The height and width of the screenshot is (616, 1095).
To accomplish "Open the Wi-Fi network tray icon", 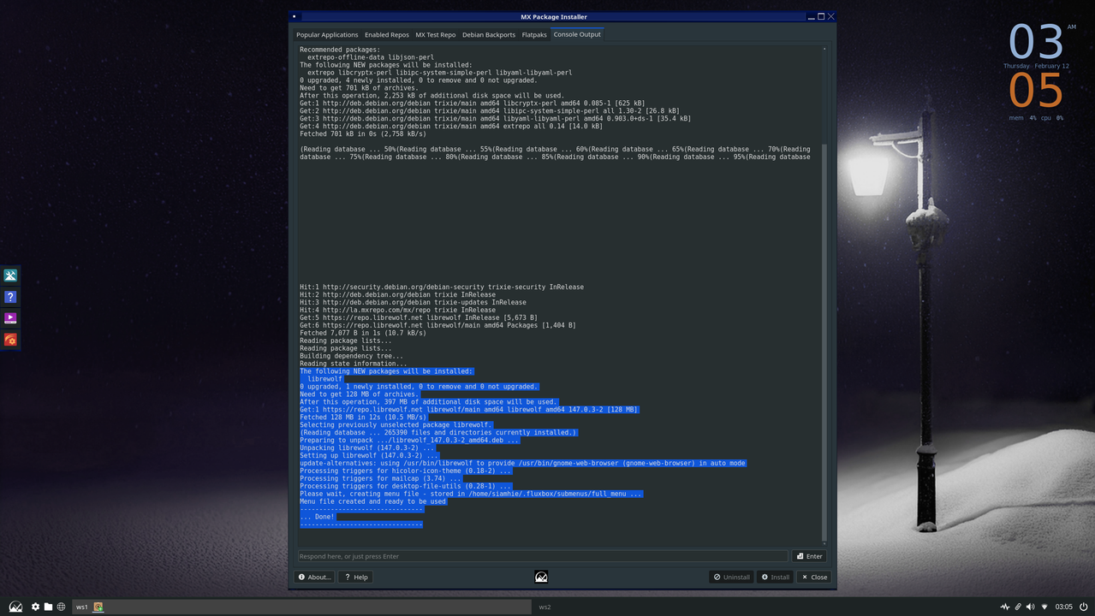I will (1044, 607).
